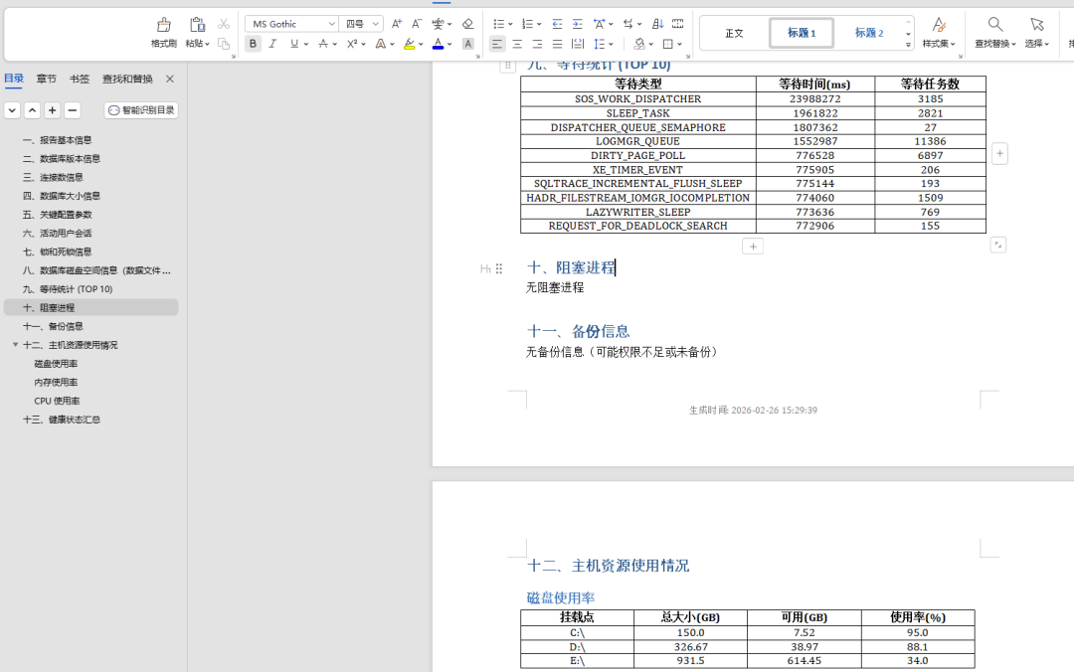Click the Copy icon below scissors

(x=224, y=44)
